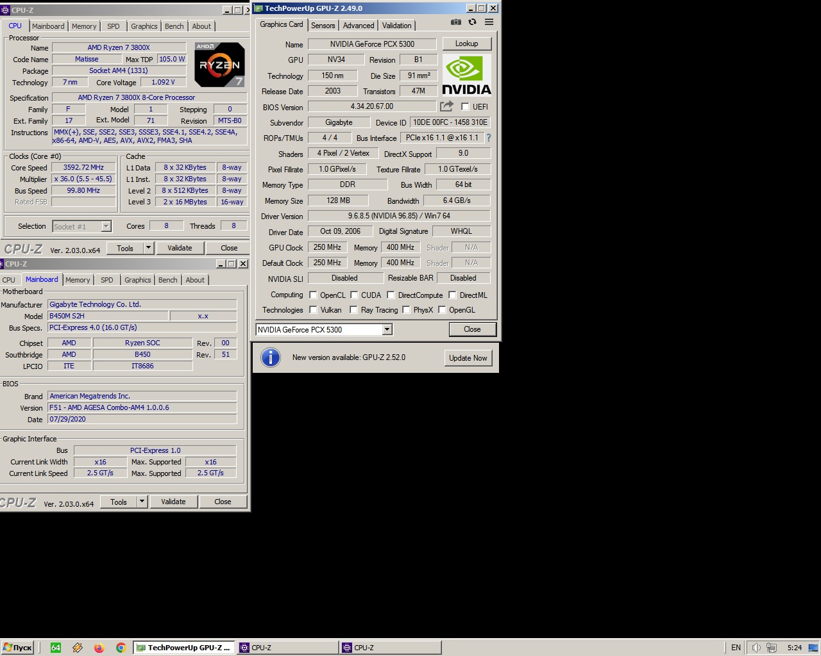Launch Chrome from the taskbar

coord(121,648)
